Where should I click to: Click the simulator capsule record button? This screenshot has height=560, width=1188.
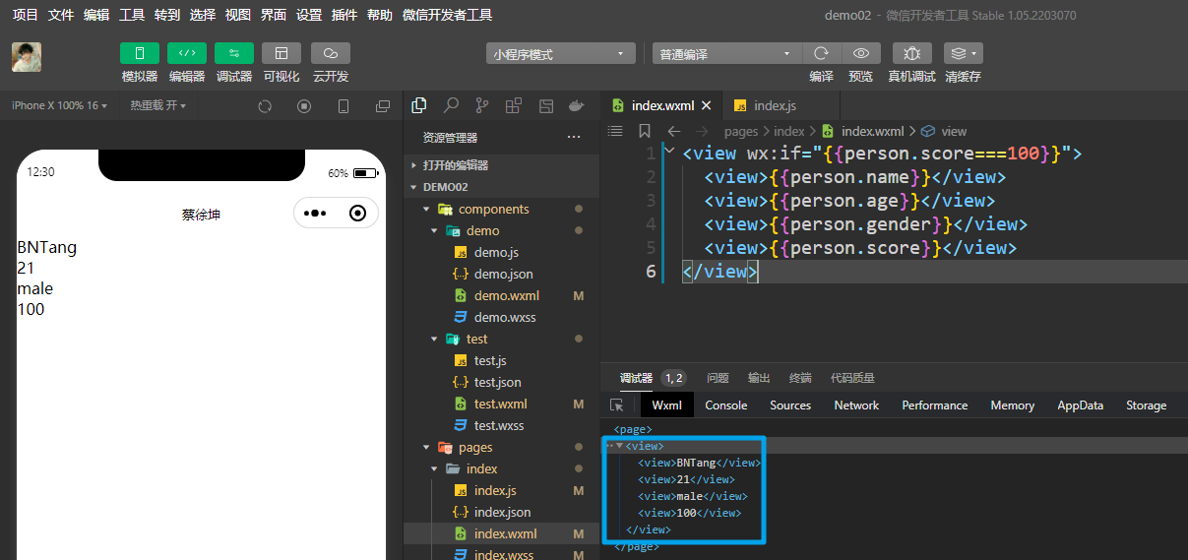point(357,213)
